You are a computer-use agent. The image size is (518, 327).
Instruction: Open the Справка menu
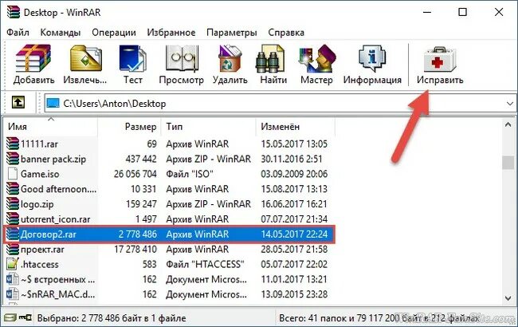[286, 33]
